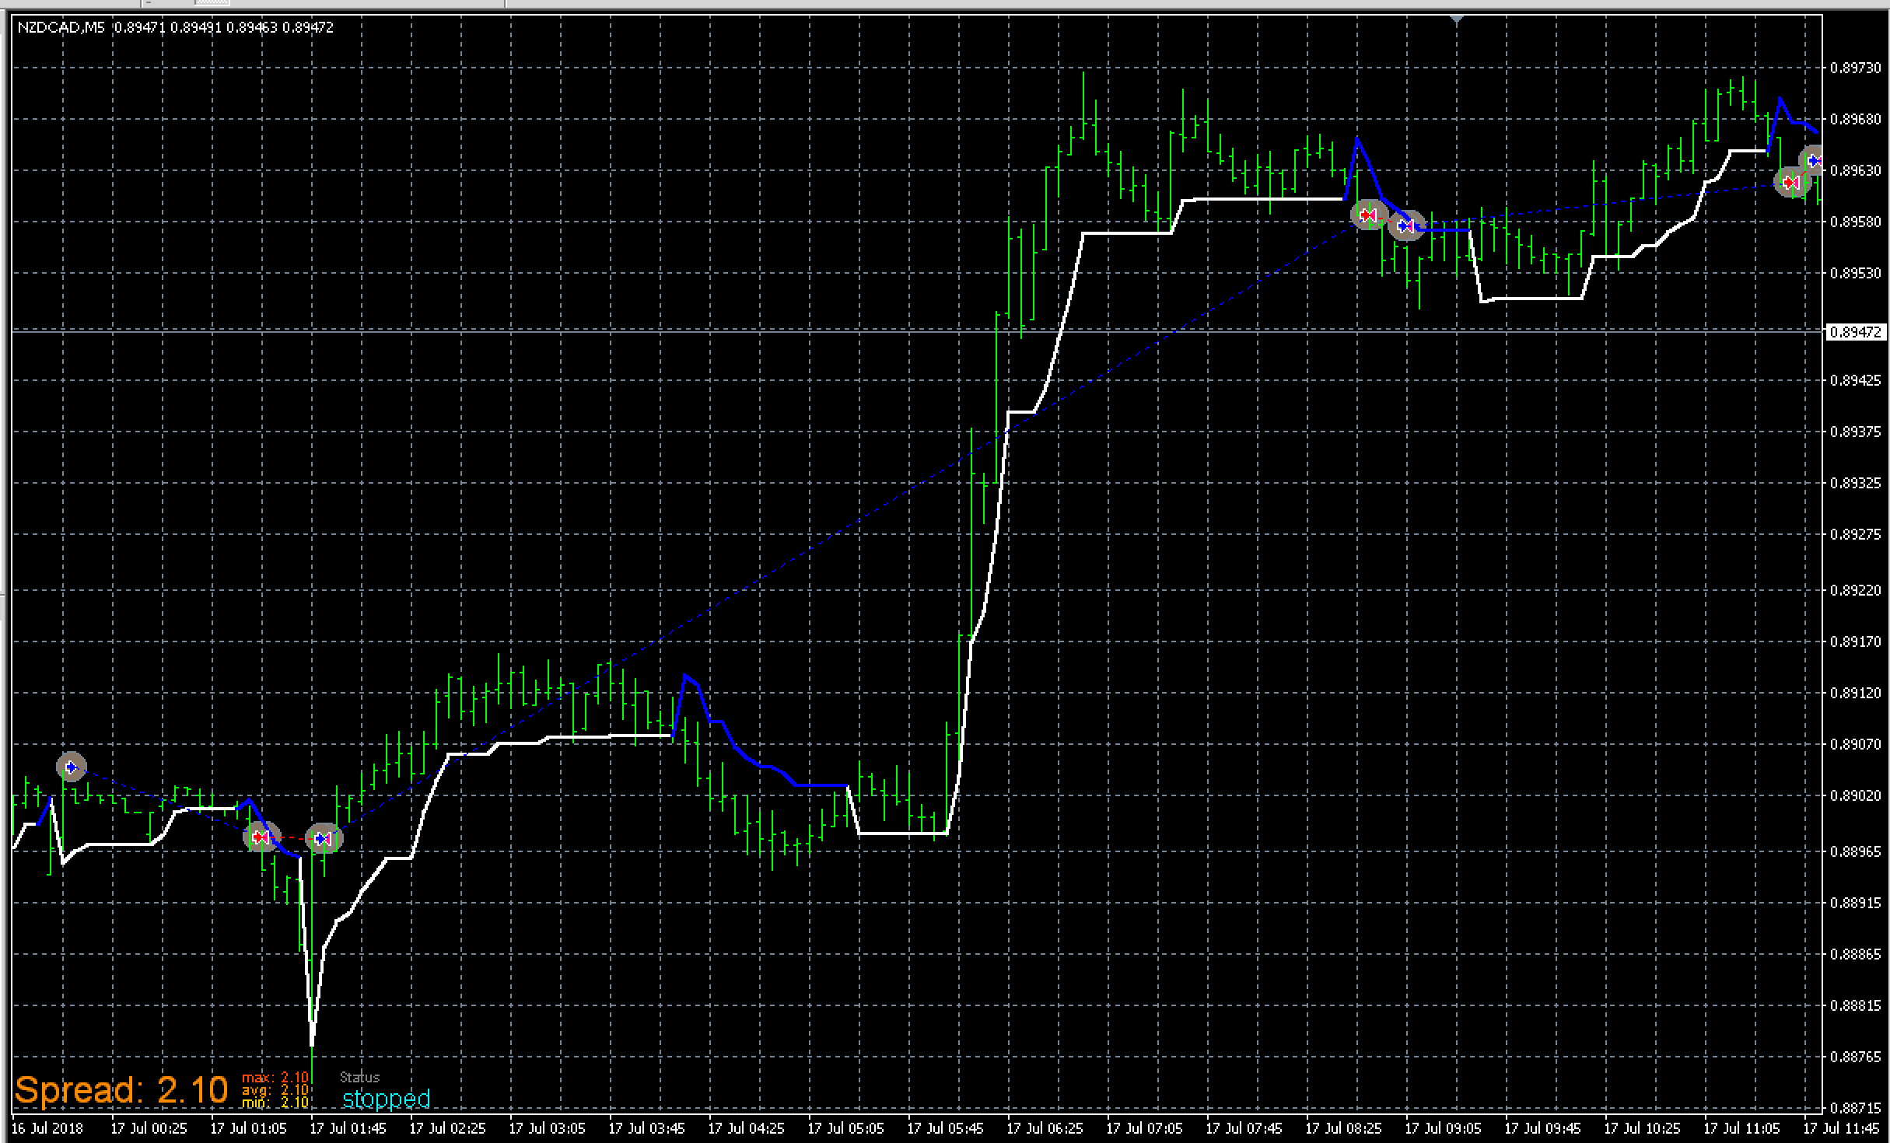Viewport: 1890px width, 1143px height.
Task: Click the 0.89070 price scale label
Action: coord(1855,744)
